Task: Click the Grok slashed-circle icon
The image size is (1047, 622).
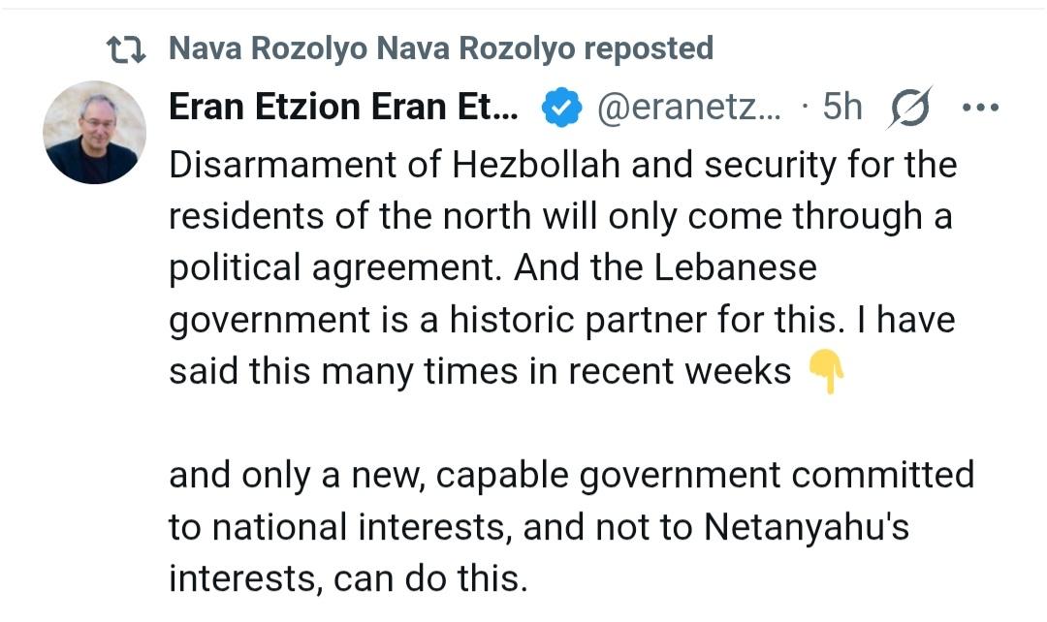Action: pyautogui.click(x=909, y=108)
